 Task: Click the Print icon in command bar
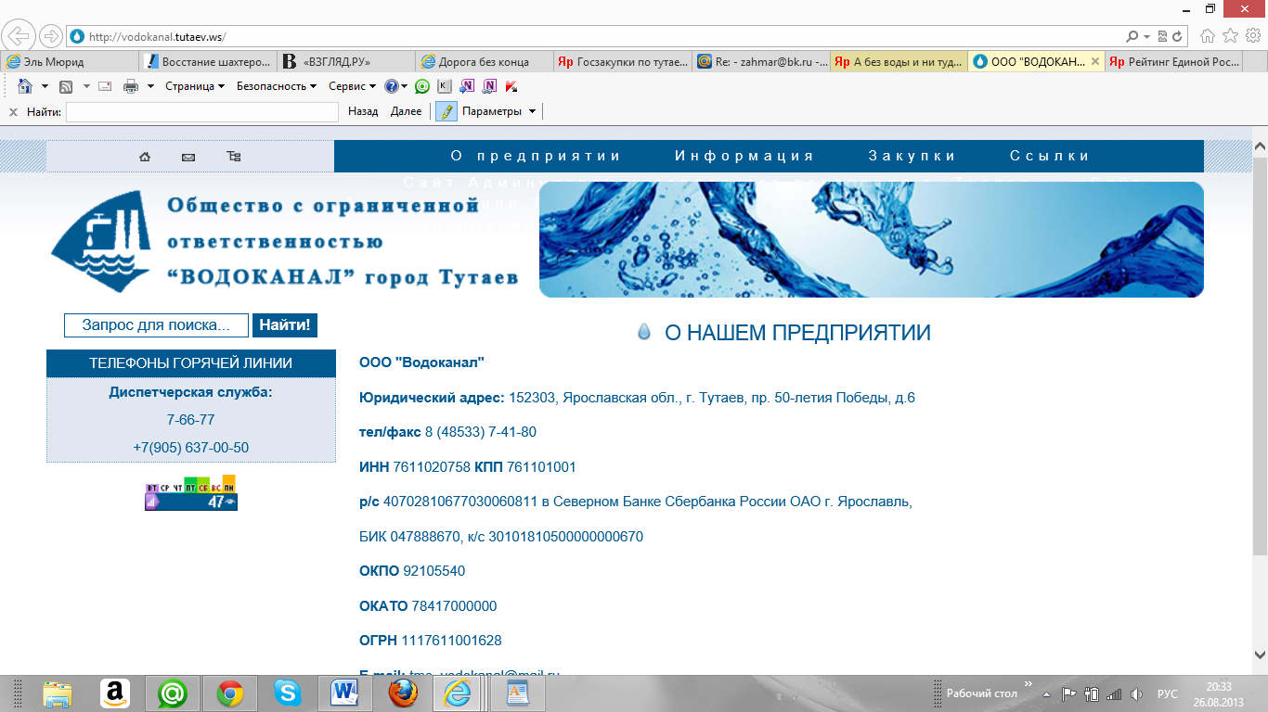point(131,86)
